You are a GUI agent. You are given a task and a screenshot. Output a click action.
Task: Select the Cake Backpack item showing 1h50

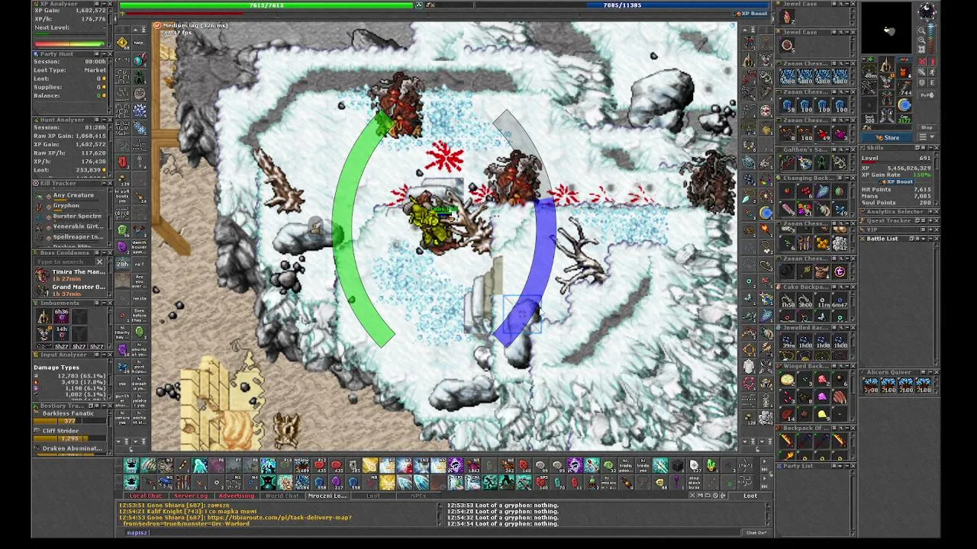tap(788, 300)
